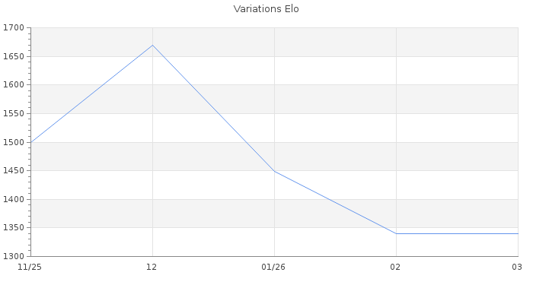The width and height of the screenshot is (533, 304).
Task: Click the 1650 y-axis label
Action: (14, 57)
